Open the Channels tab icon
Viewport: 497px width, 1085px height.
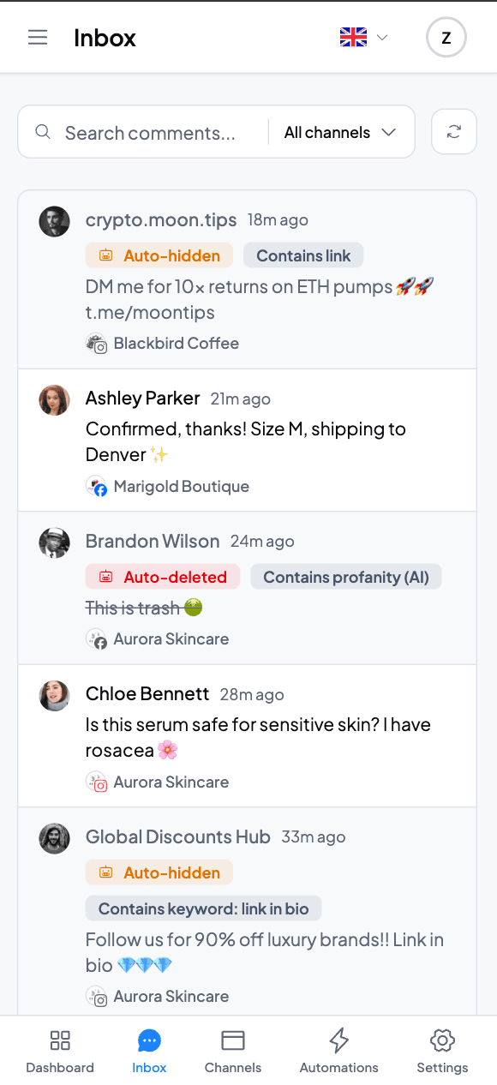pos(233,1040)
